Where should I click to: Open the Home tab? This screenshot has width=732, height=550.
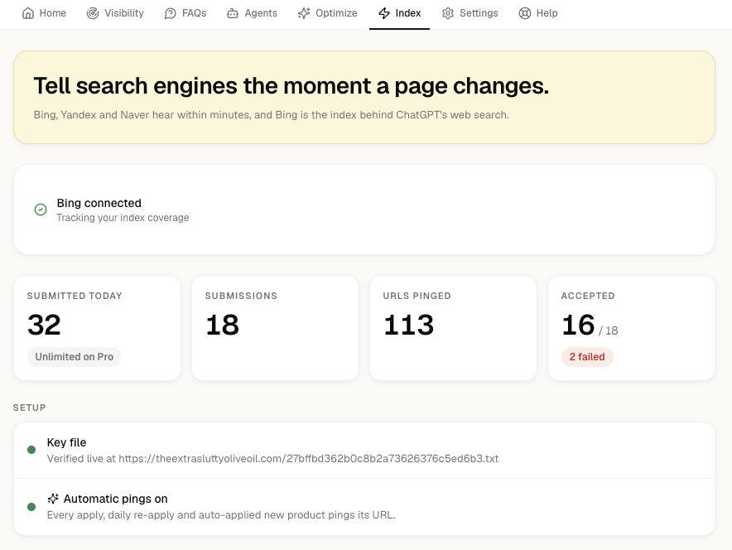45,13
